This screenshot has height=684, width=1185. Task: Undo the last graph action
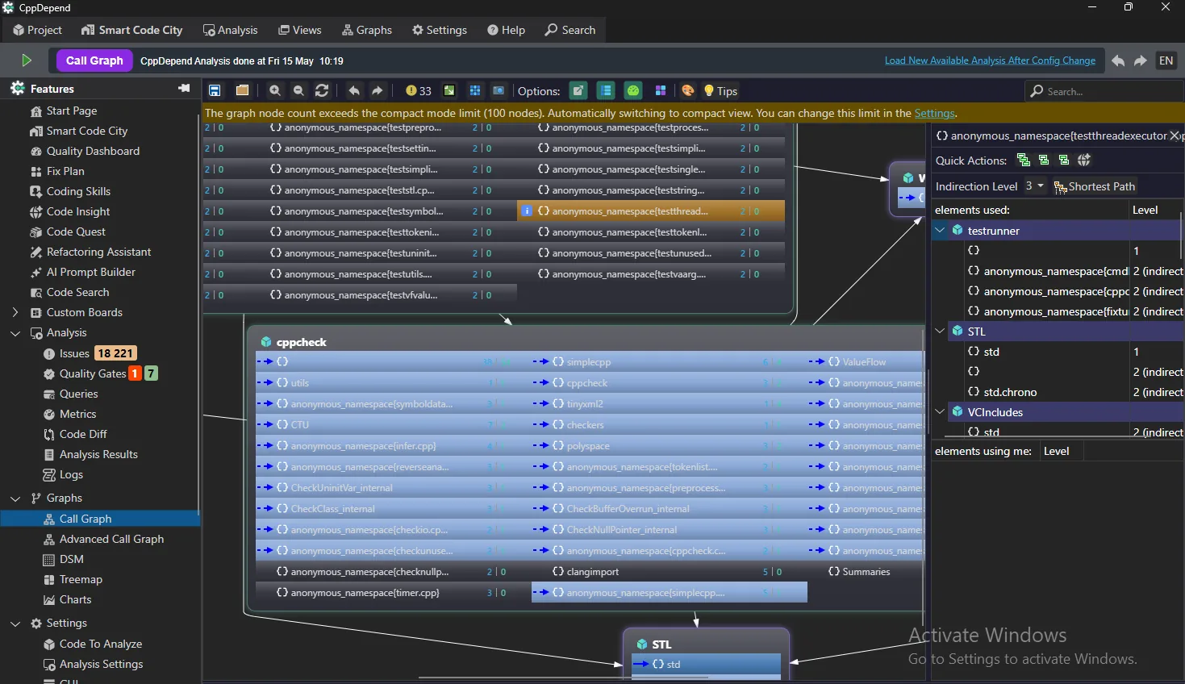[x=353, y=90]
